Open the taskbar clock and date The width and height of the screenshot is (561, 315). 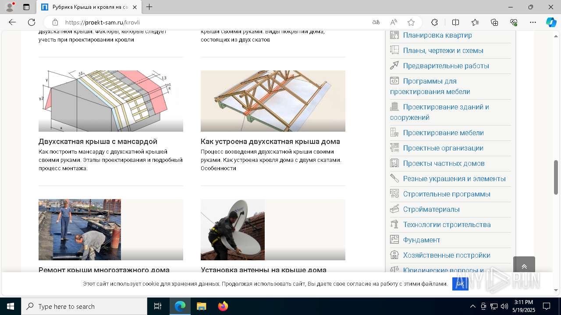click(523, 306)
